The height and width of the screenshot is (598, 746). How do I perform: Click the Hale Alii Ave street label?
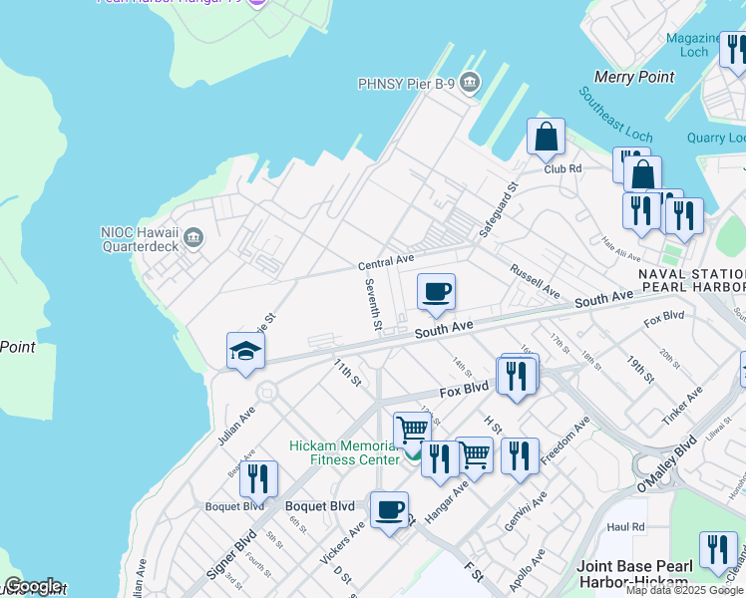click(x=621, y=249)
